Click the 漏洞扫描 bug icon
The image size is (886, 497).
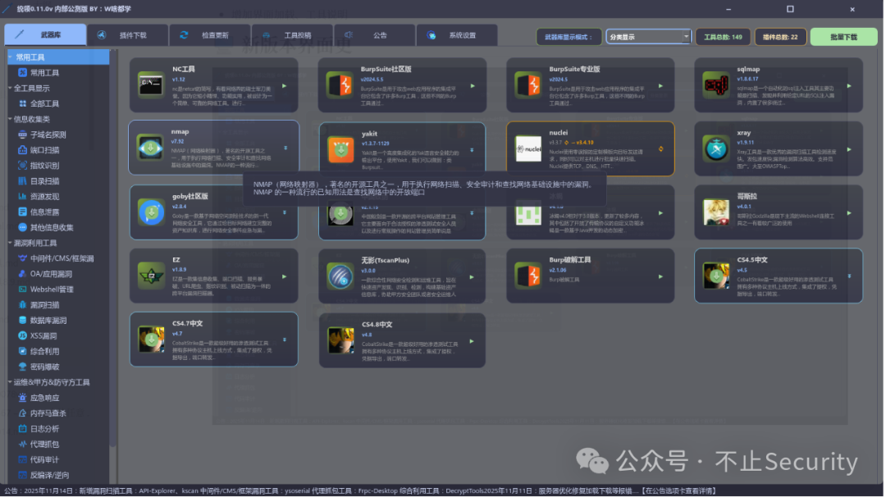[23, 304]
